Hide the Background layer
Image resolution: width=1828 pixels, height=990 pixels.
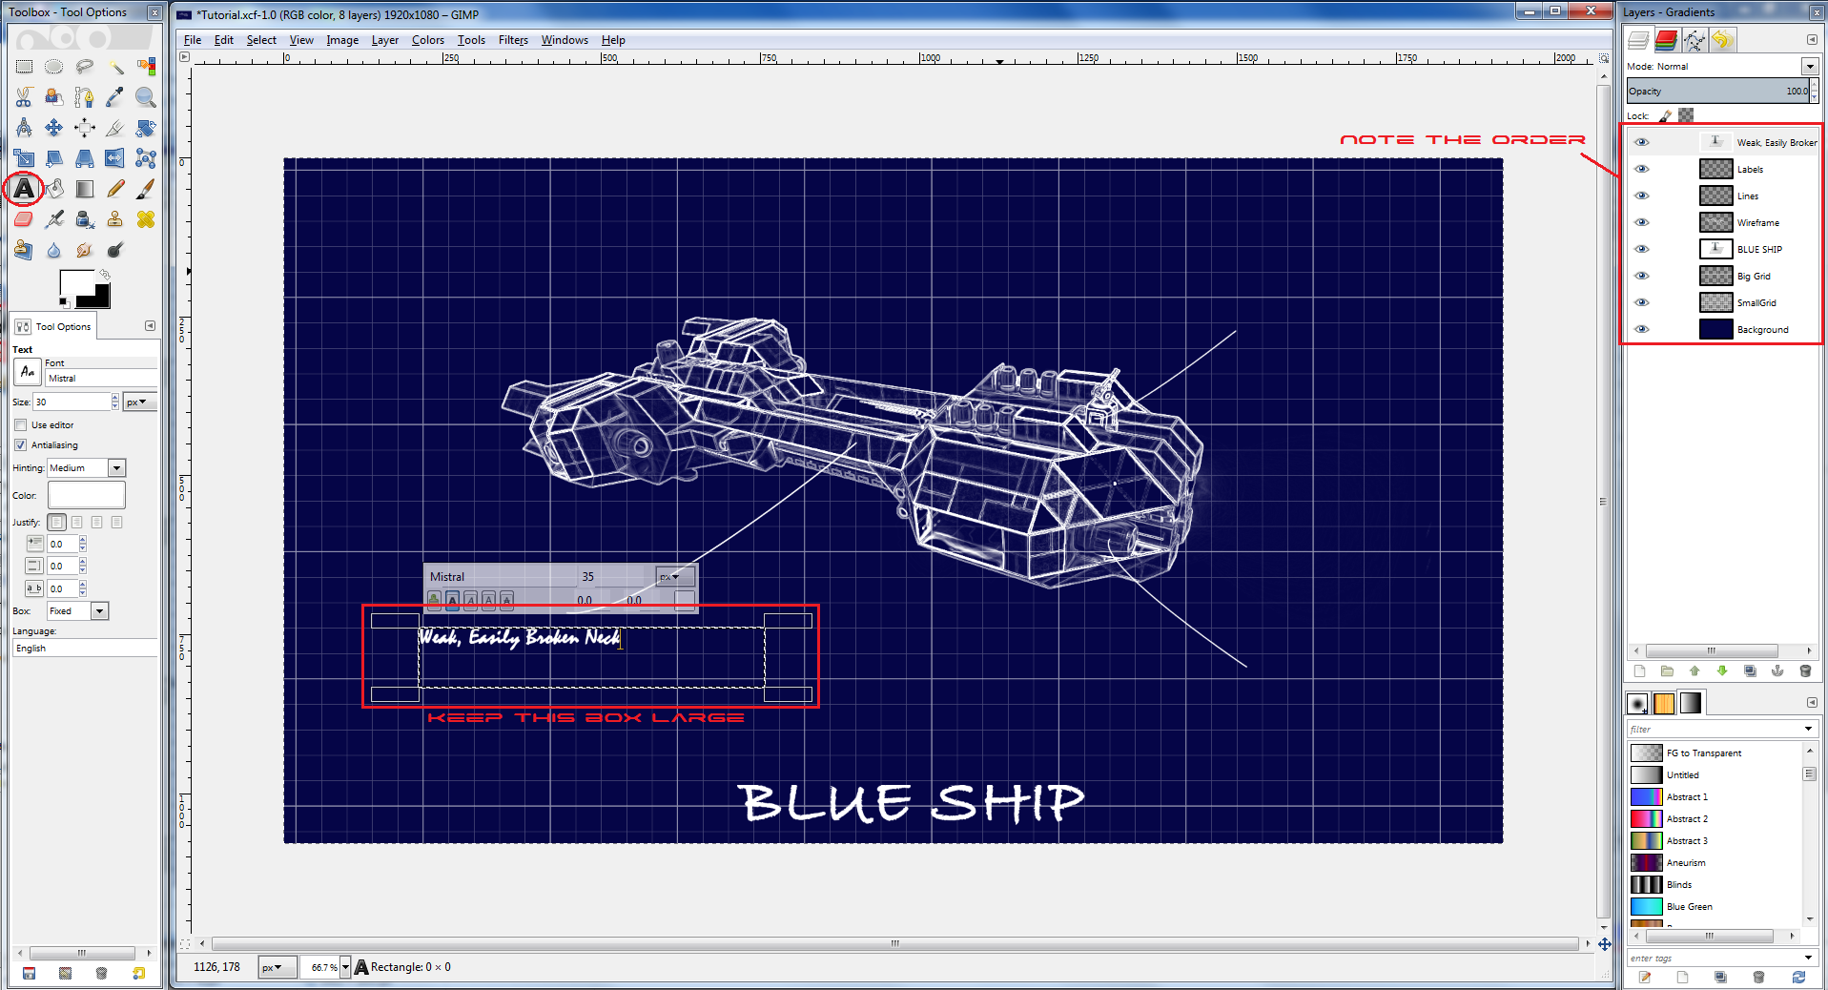point(1641,329)
